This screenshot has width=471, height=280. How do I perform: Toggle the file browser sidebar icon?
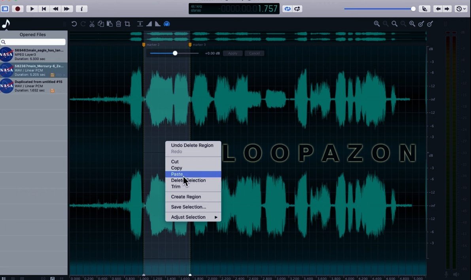point(5,9)
